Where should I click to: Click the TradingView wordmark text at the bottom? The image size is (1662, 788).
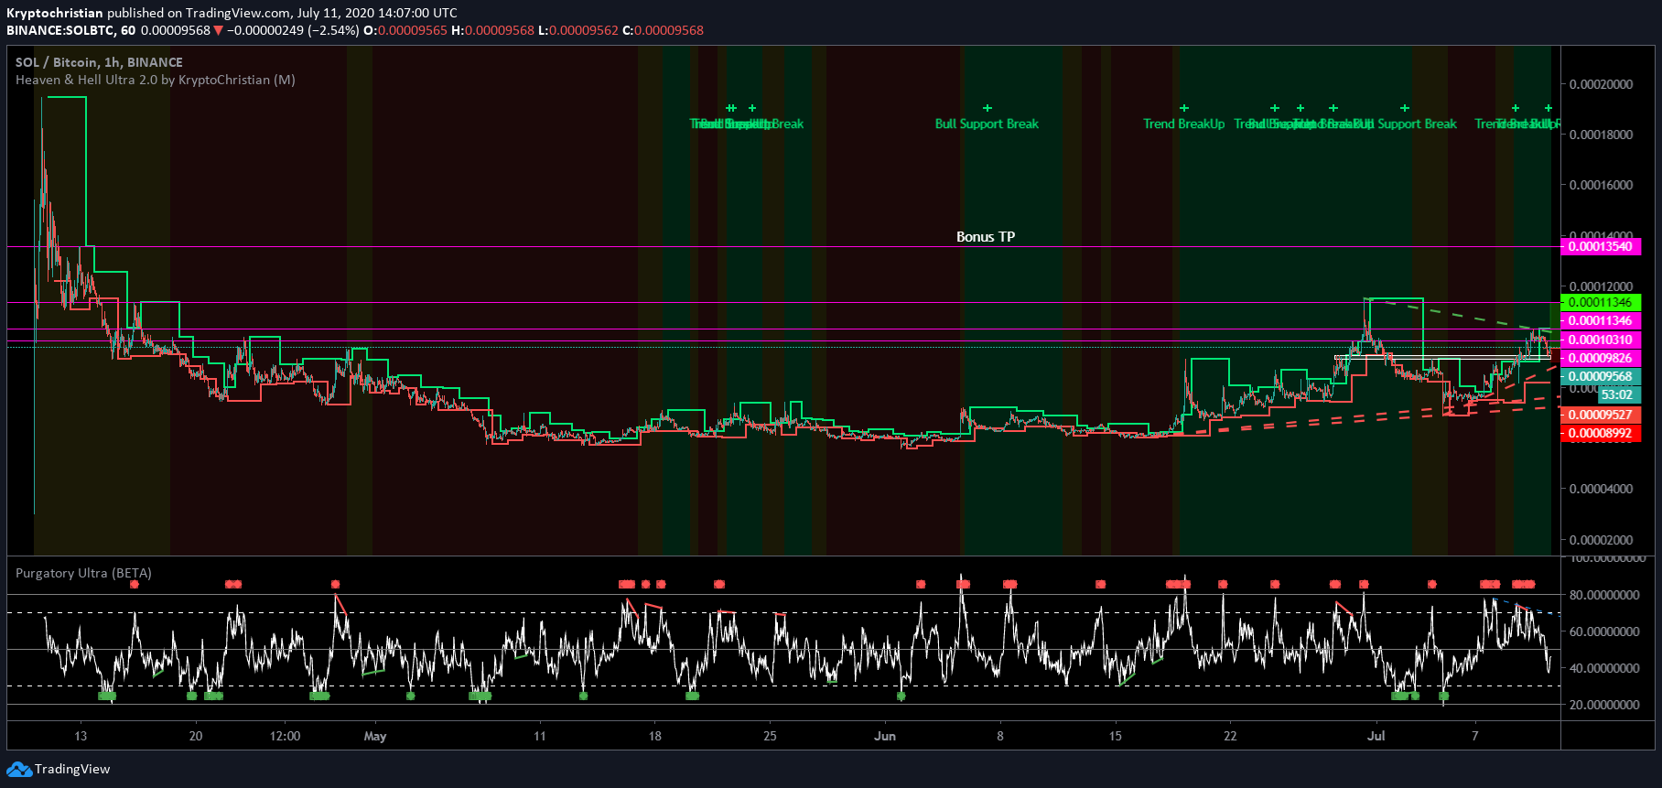pos(72,769)
